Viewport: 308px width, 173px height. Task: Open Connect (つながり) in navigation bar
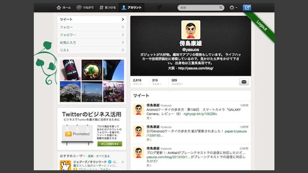[x=86, y=8]
